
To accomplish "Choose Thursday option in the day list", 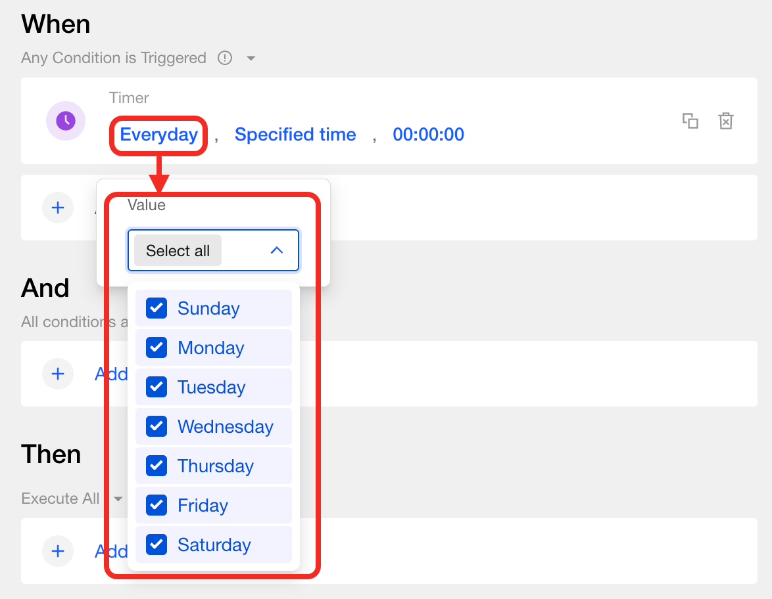I will [x=215, y=466].
